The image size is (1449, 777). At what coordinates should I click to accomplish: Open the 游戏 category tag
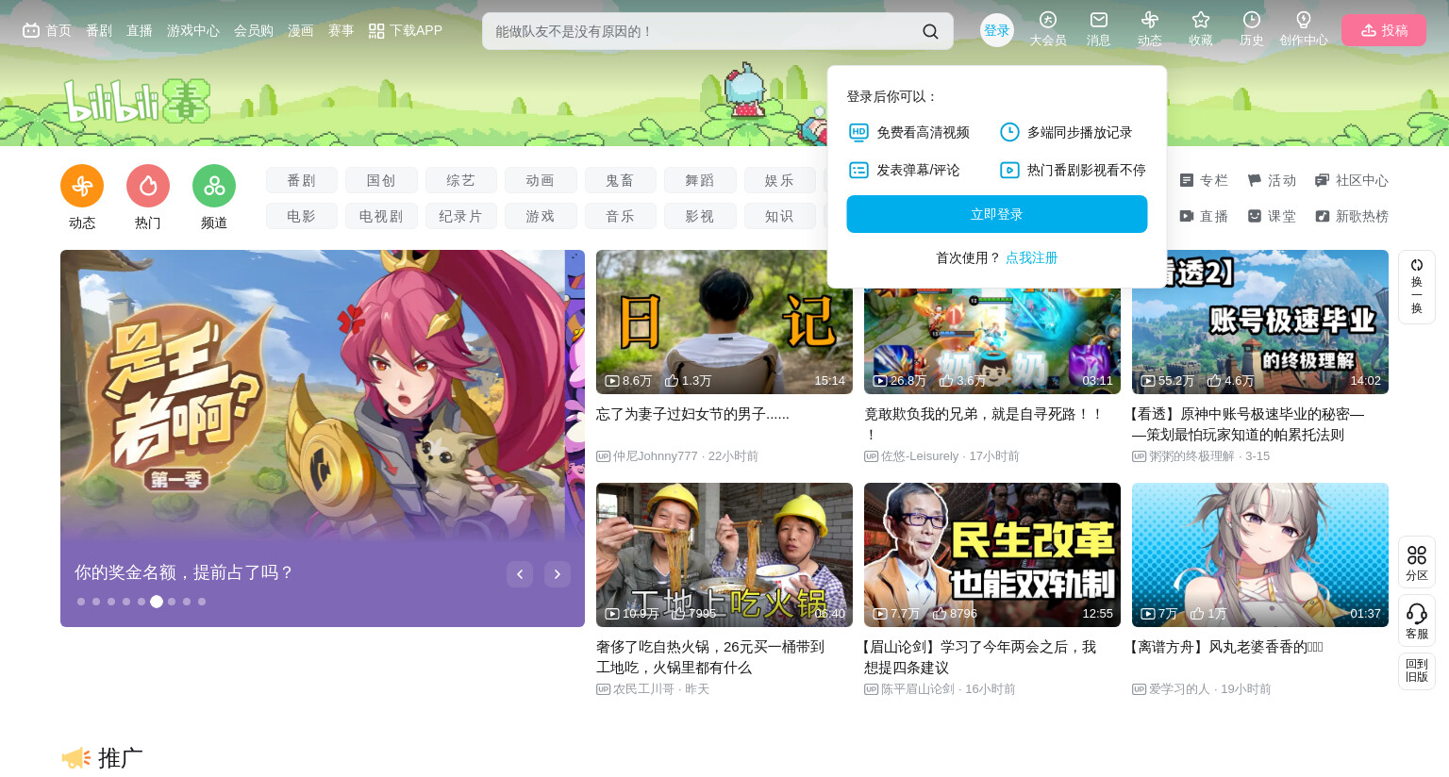tap(541, 216)
